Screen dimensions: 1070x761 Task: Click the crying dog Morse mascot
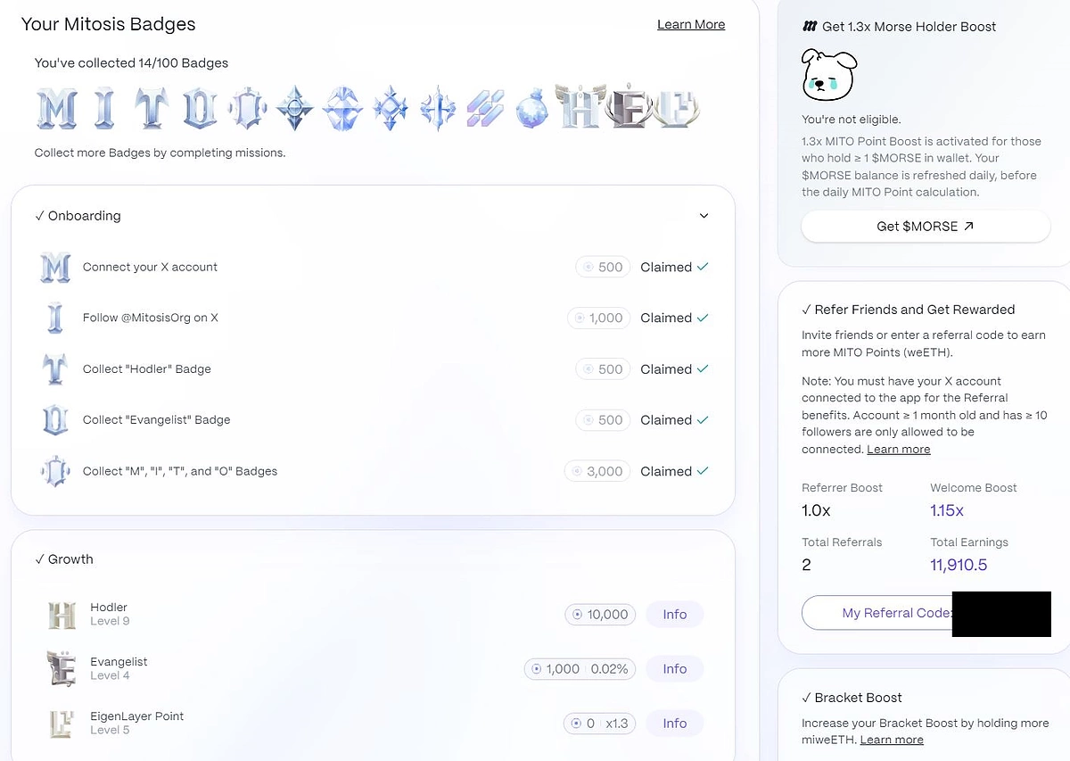click(828, 75)
